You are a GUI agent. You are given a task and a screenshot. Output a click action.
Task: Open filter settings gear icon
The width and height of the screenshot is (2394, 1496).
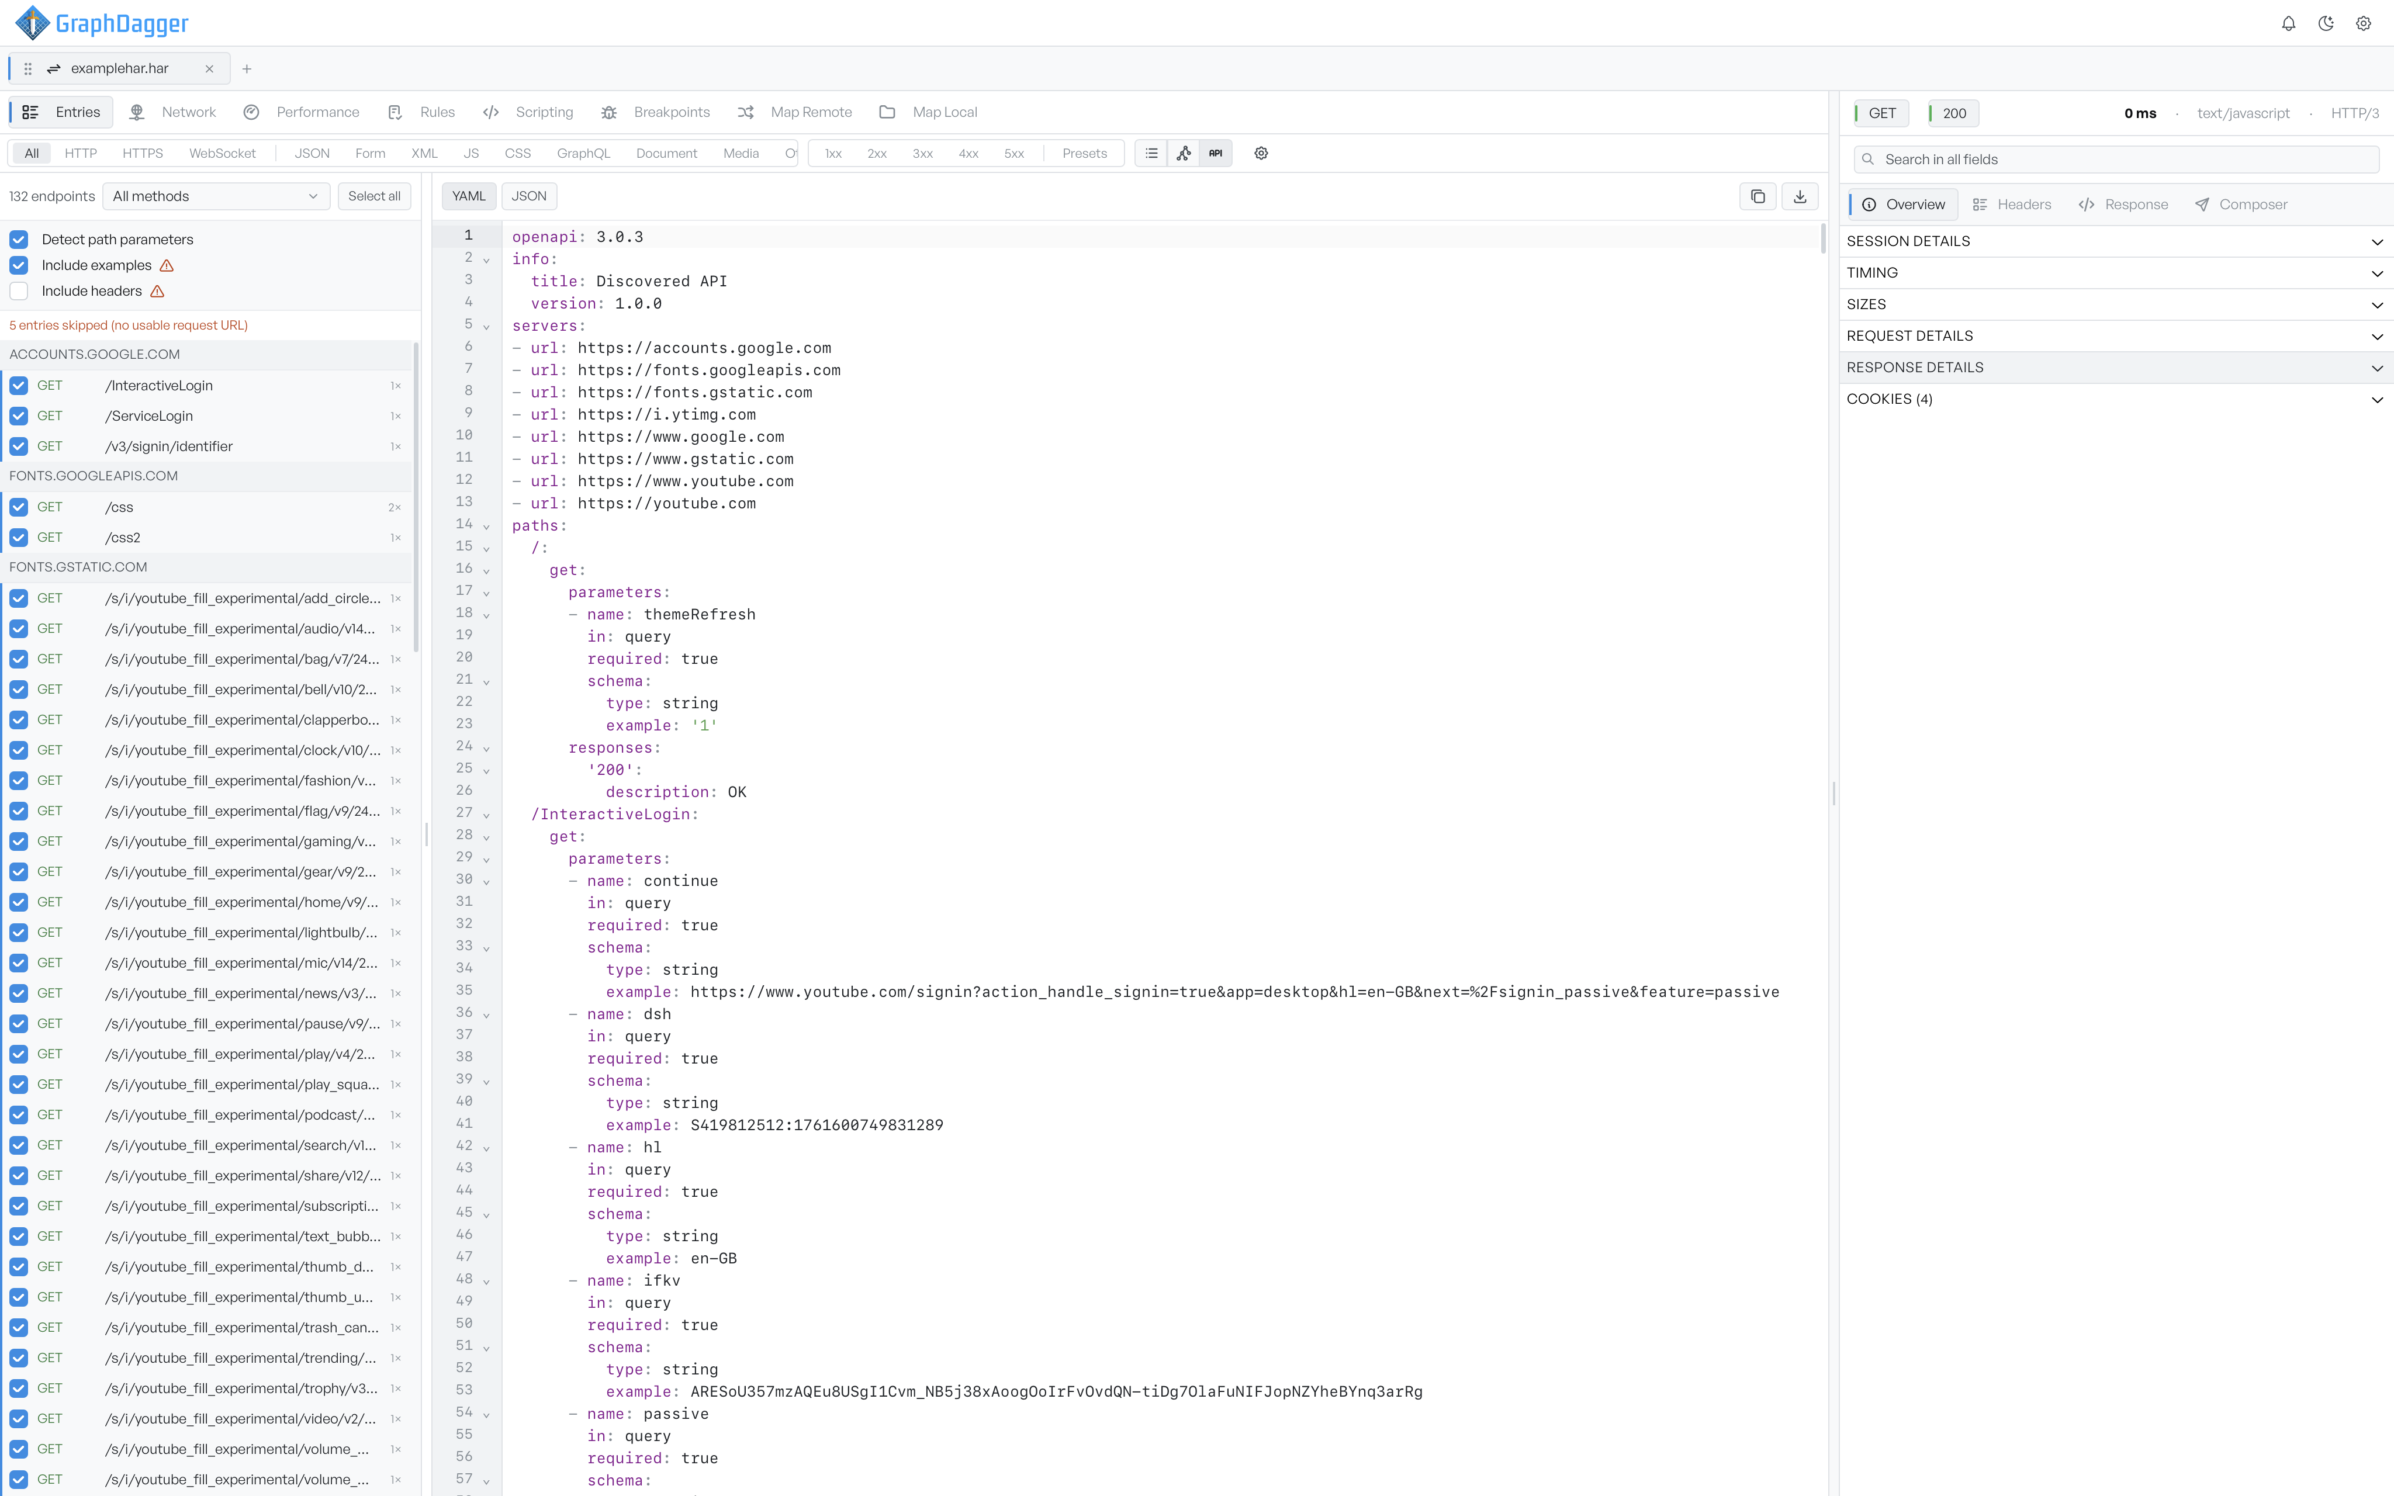(1261, 153)
